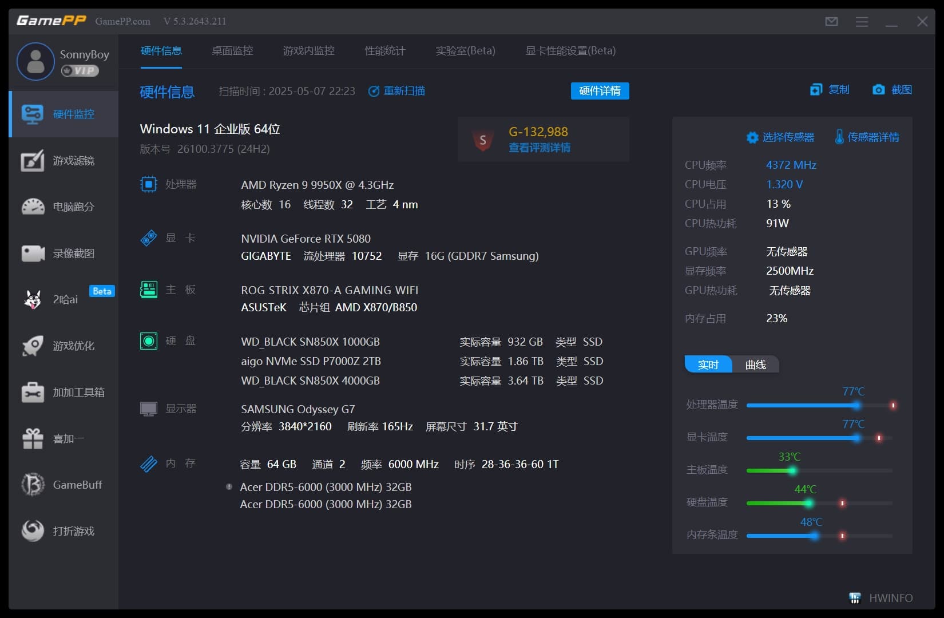
Task: Click the aigo NVMe SSD P7000Z 2TB row
Action: pyautogui.click(x=422, y=361)
